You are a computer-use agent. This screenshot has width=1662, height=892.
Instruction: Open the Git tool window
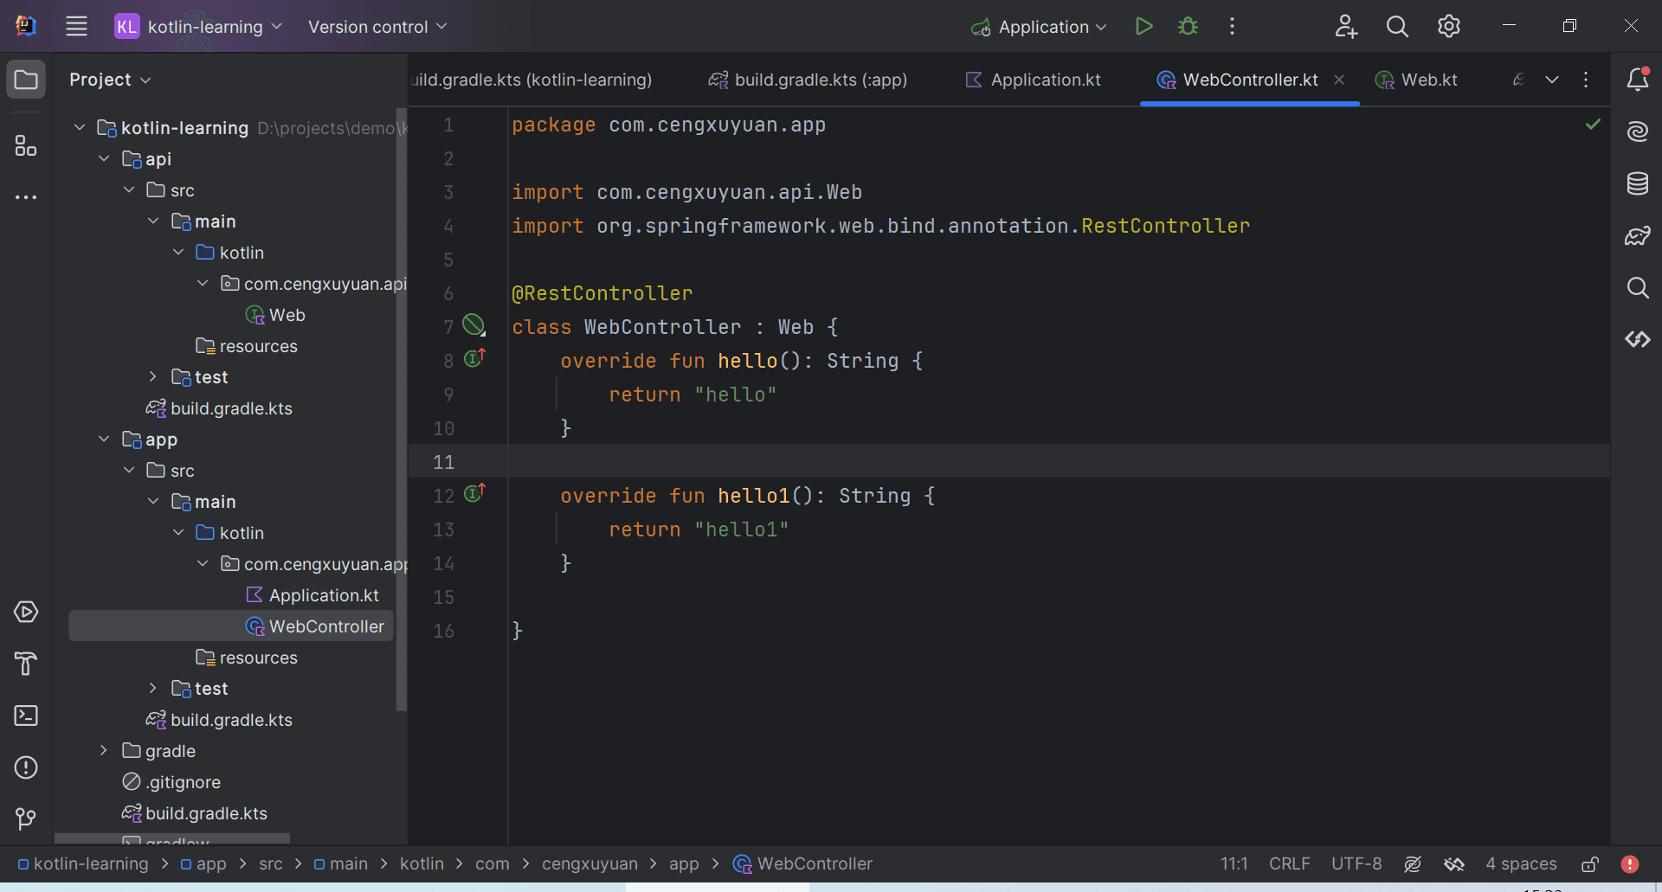tap(26, 818)
